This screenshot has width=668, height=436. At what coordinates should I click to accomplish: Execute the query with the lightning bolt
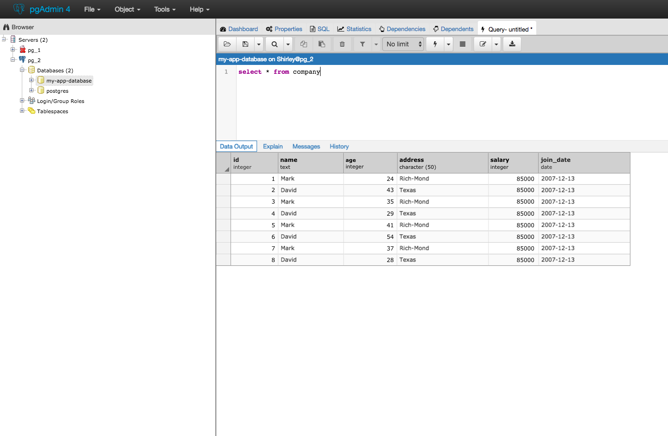(435, 44)
